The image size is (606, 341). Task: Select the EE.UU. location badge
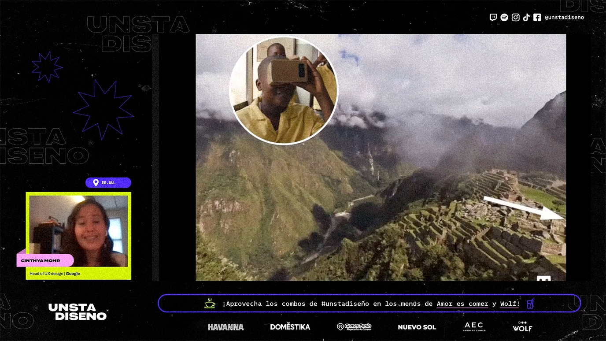(108, 182)
